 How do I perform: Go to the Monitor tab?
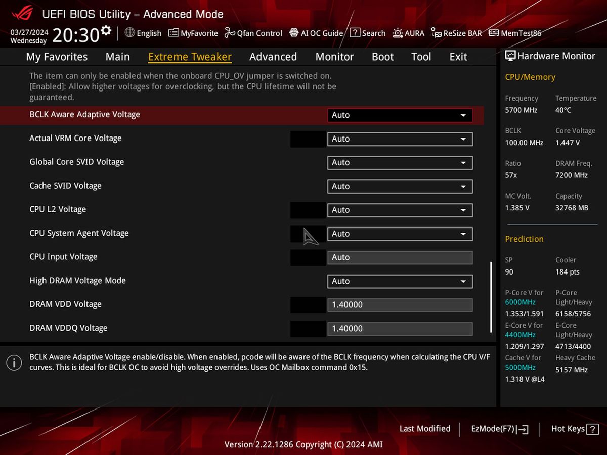tap(334, 57)
